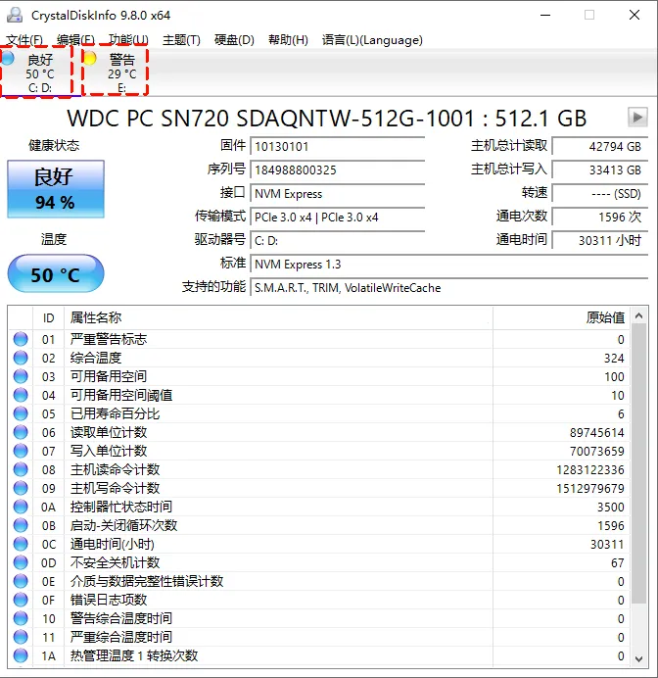This screenshot has width=658, height=678.
Task: Select raw value 3500 for 控制器忙状态时间
Action: pos(610,507)
